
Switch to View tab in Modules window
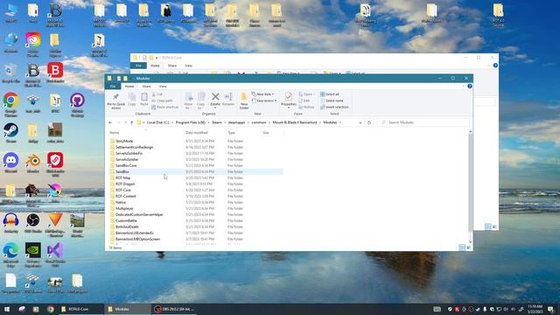pyautogui.click(x=163, y=87)
